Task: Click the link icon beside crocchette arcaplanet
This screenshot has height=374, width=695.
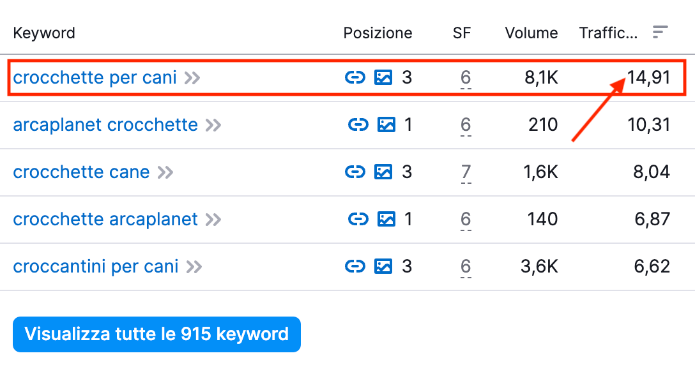Action: point(358,219)
